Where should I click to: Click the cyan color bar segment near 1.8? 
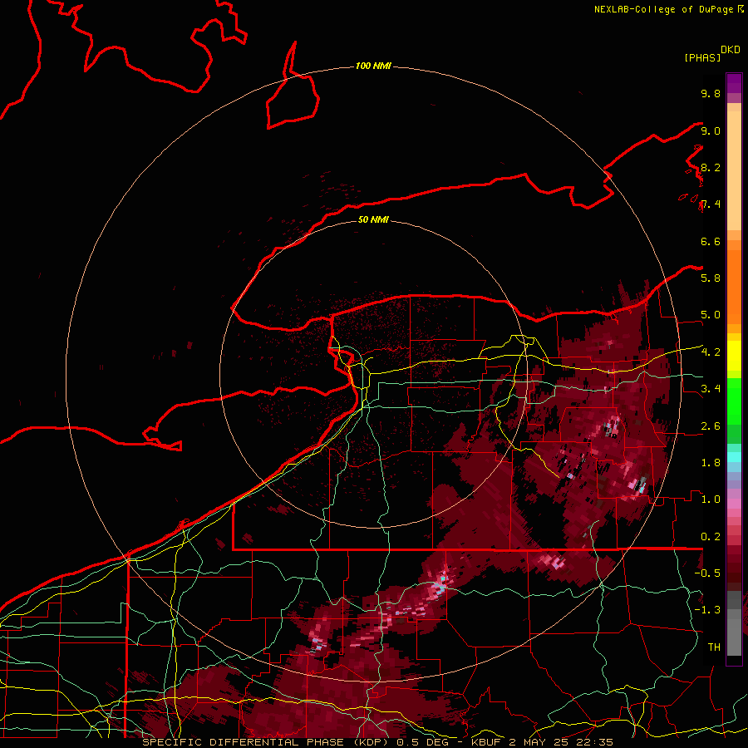click(x=734, y=456)
